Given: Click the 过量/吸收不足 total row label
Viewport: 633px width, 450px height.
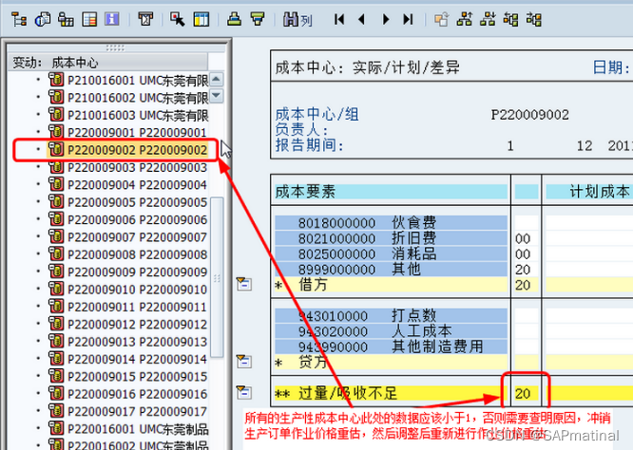Looking at the screenshot, I should [x=348, y=393].
